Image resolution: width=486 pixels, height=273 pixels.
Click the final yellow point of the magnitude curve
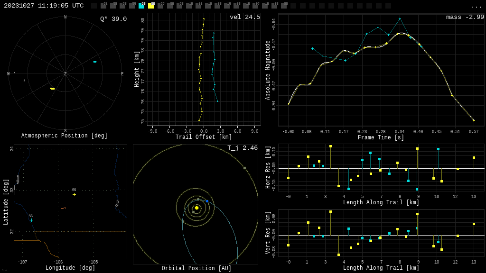[x=474, y=120]
